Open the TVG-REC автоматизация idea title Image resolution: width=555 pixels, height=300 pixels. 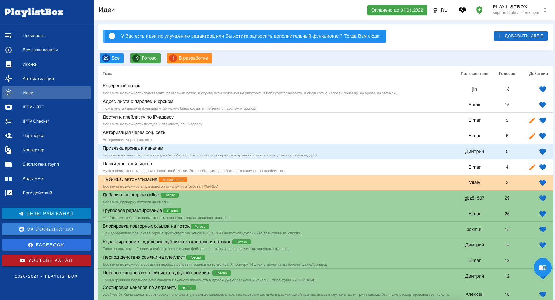pyautogui.click(x=130, y=179)
